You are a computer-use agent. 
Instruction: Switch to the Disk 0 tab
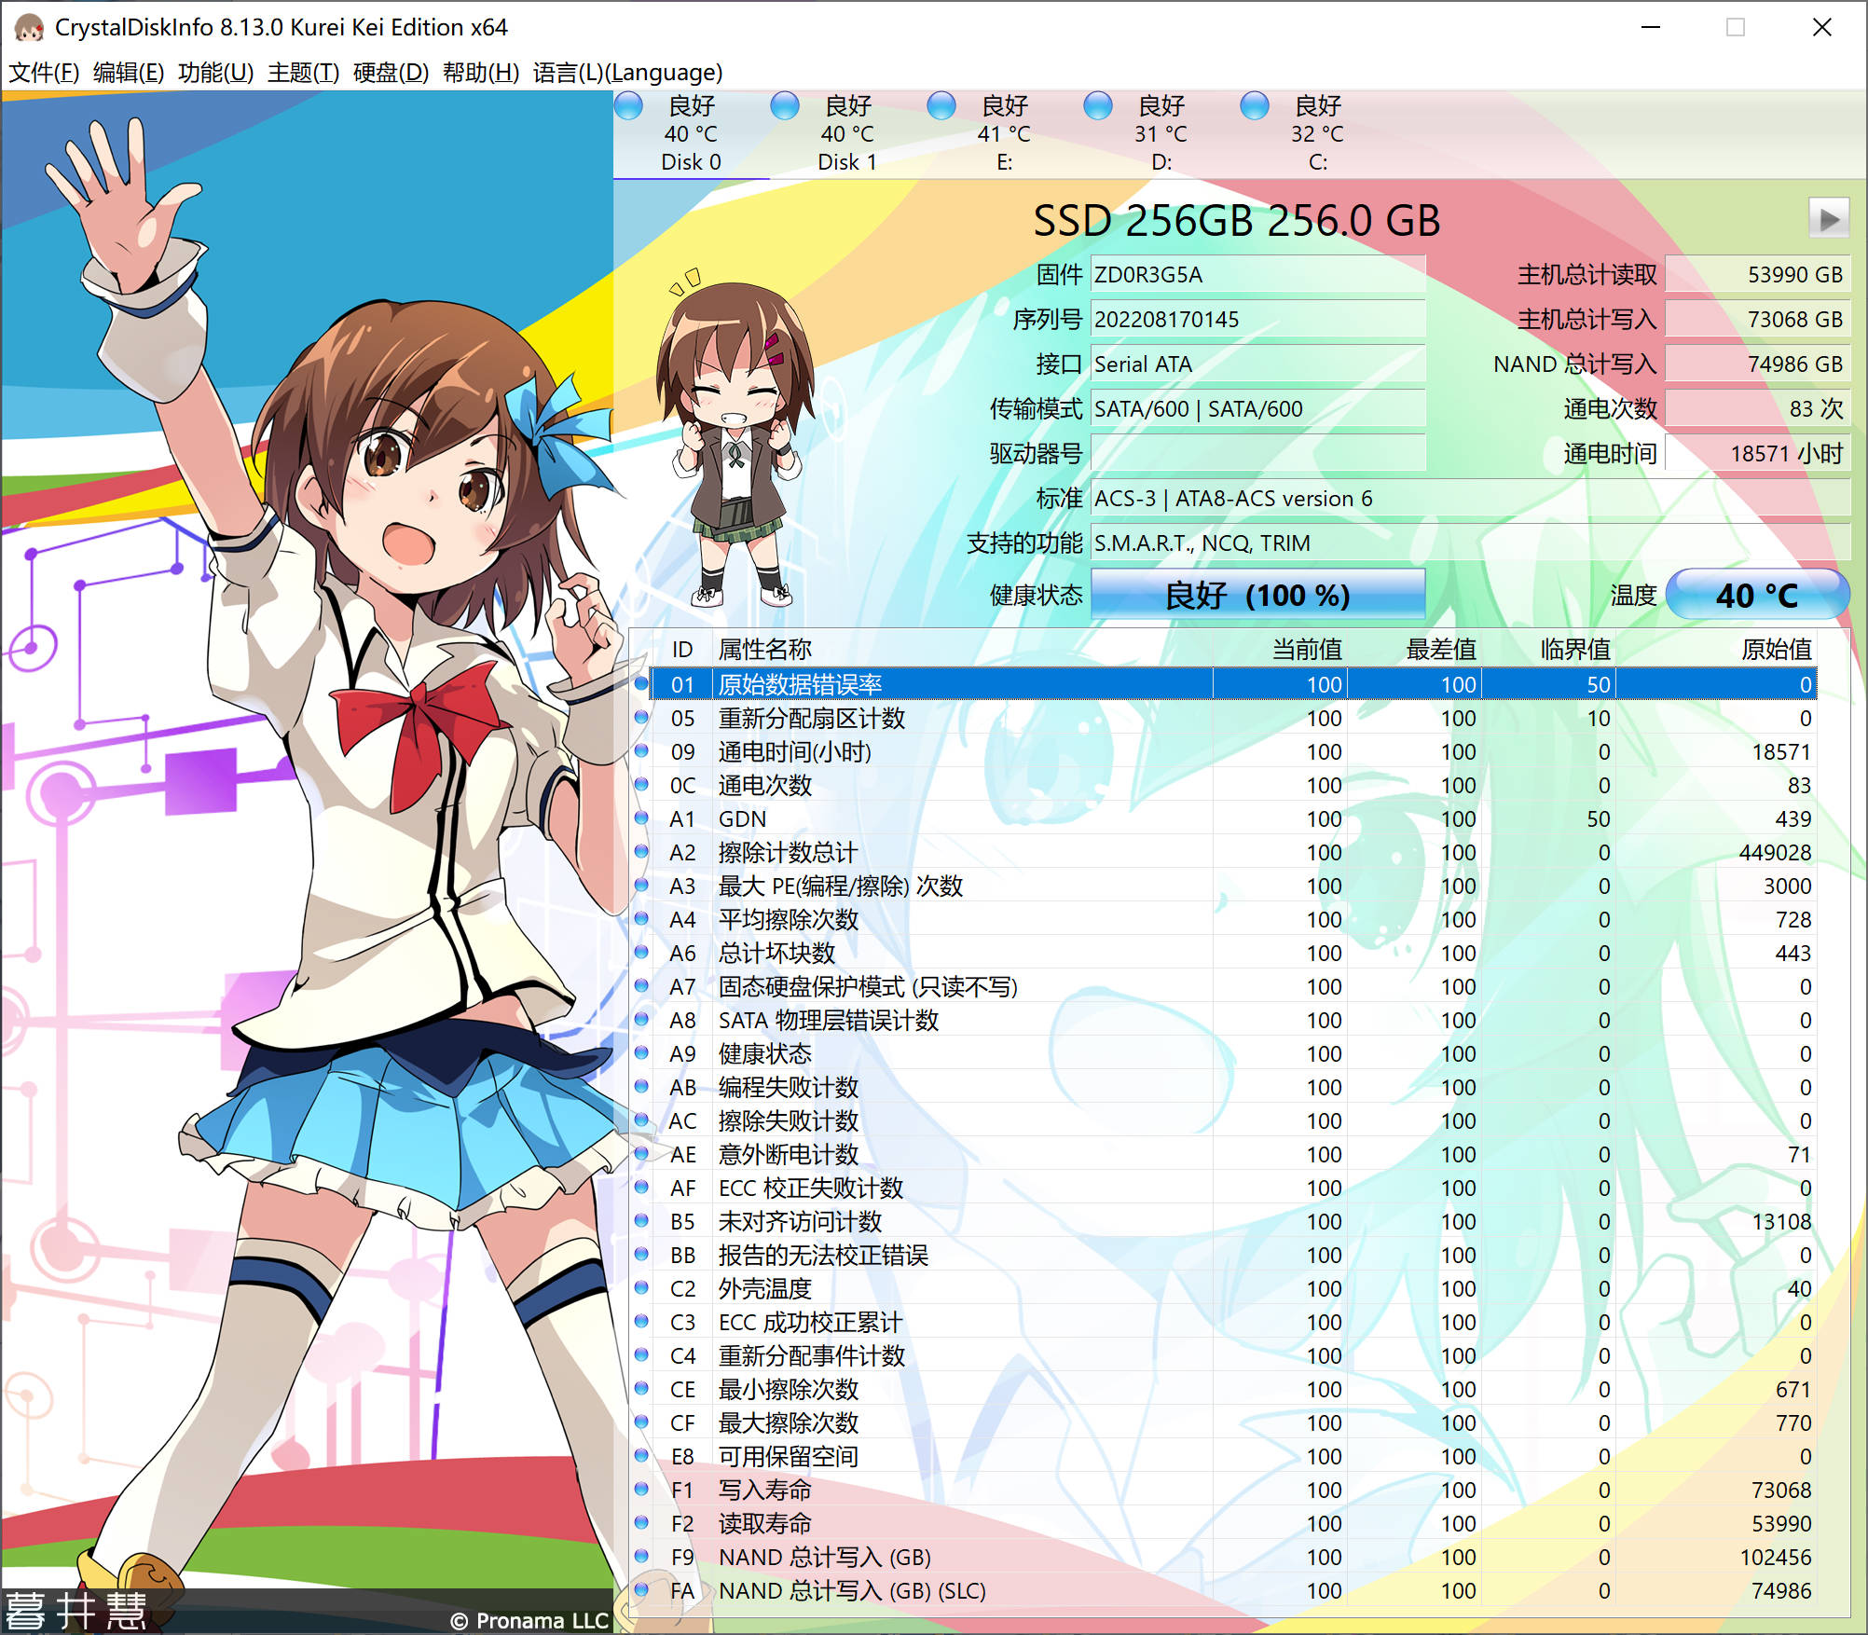click(x=691, y=133)
